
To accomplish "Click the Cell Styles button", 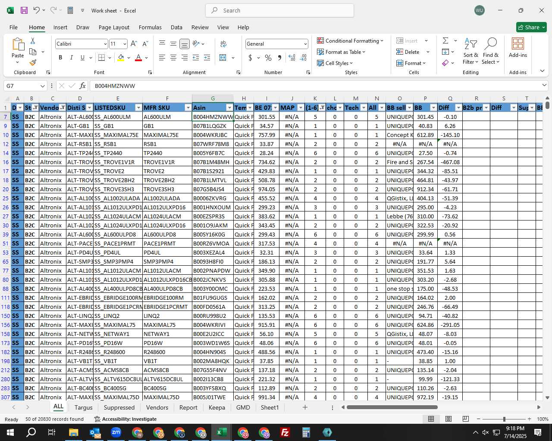I will (335, 63).
